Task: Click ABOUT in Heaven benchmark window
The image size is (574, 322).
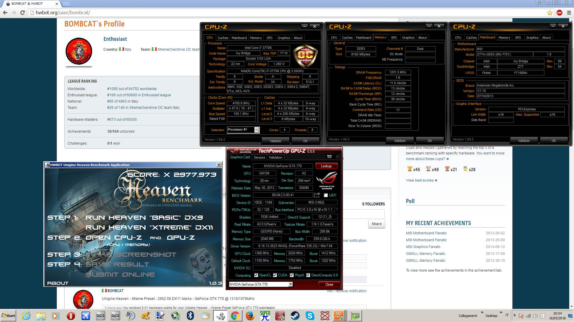Action: 58,283
